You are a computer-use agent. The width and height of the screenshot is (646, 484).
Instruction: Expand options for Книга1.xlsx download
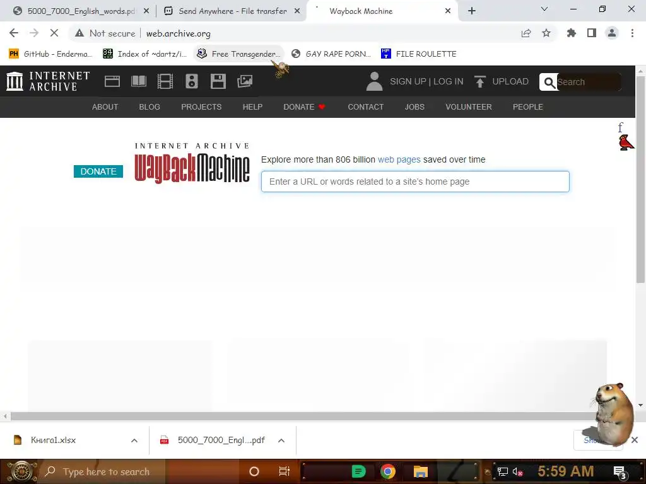pos(134,441)
